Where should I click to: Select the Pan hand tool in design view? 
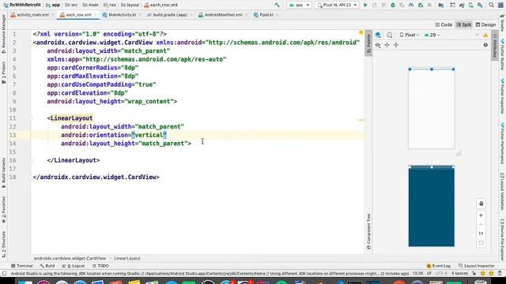481,204
